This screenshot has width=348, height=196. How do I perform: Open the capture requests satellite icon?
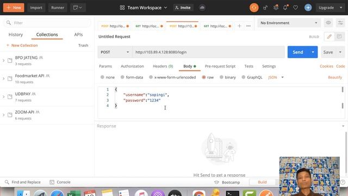tap(265, 8)
